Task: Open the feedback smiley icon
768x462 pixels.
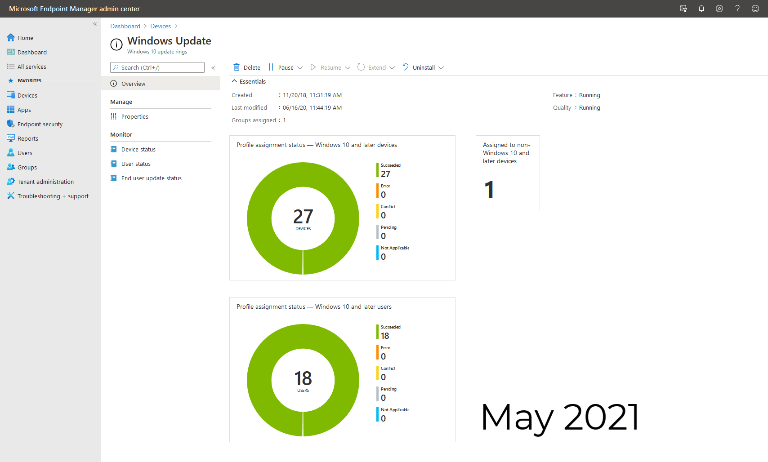Action: 755,9
